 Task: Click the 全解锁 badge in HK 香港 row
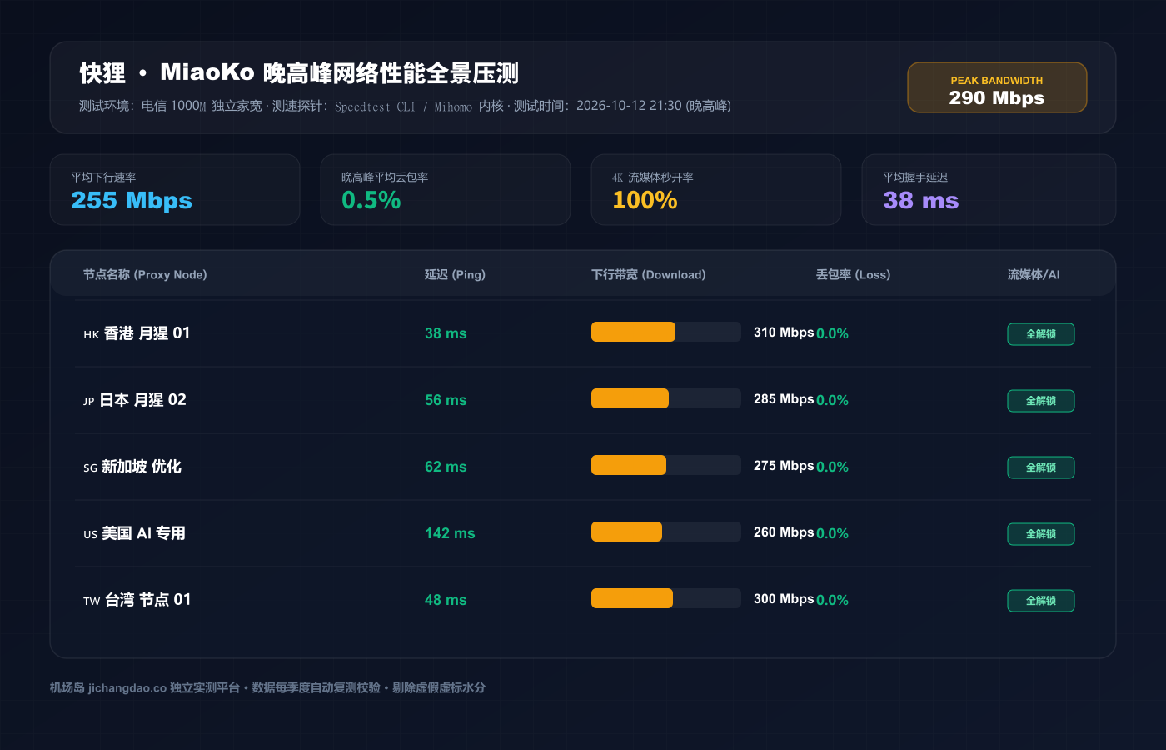click(x=1041, y=334)
